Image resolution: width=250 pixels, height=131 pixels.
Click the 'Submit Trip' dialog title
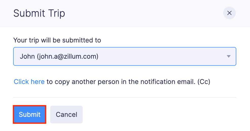coord(39,13)
